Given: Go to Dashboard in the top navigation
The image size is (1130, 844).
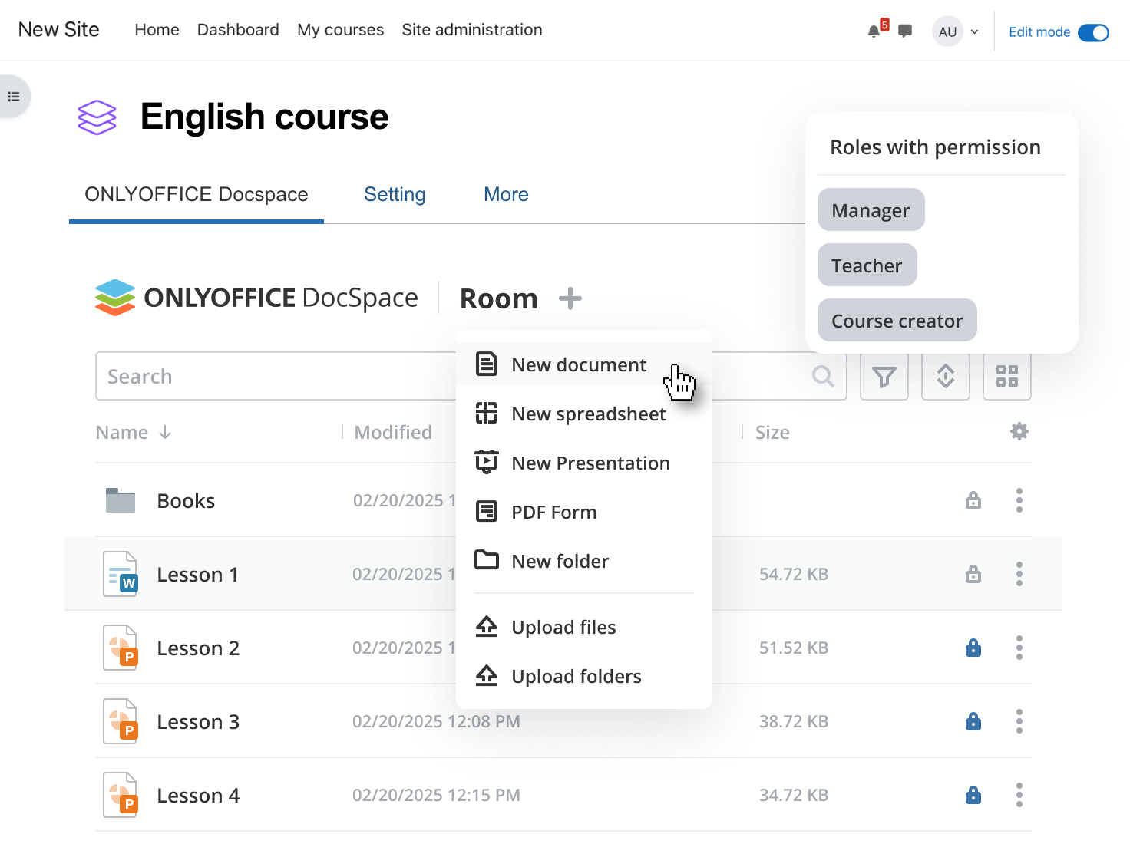Looking at the screenshot, I should click(x=238, y=30).
